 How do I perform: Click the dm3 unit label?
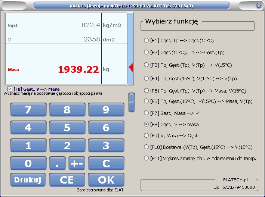click(x=109, y=40)
